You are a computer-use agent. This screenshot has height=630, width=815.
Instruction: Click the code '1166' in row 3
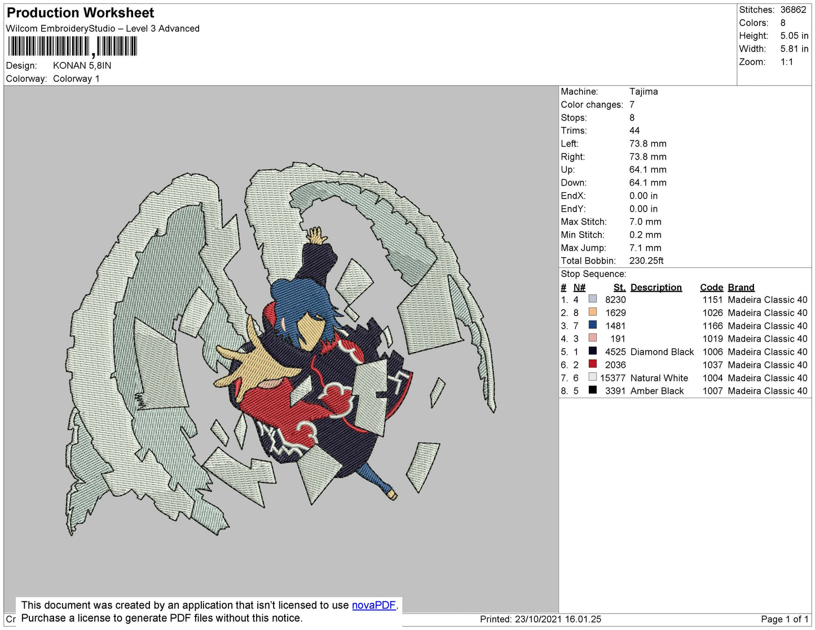(x=712, y=325)
